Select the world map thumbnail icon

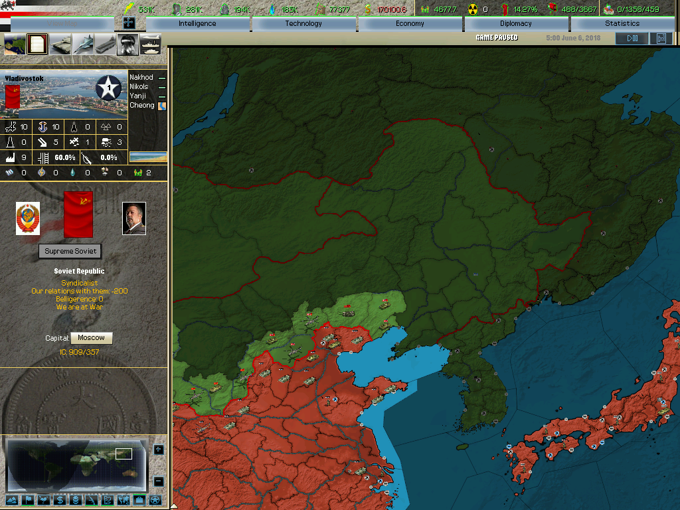coord(15,44)
